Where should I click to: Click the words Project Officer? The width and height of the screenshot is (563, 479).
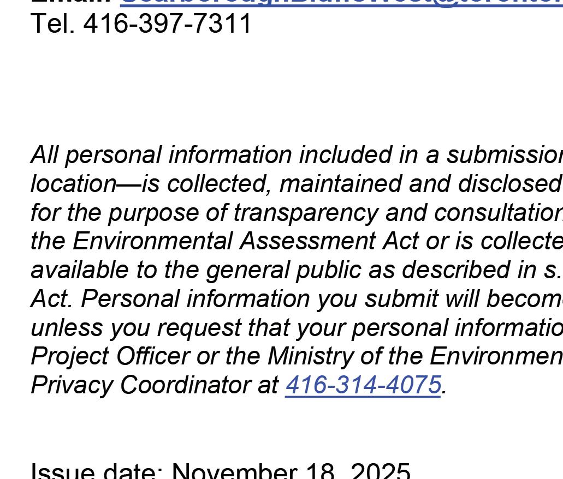(111, 356)
